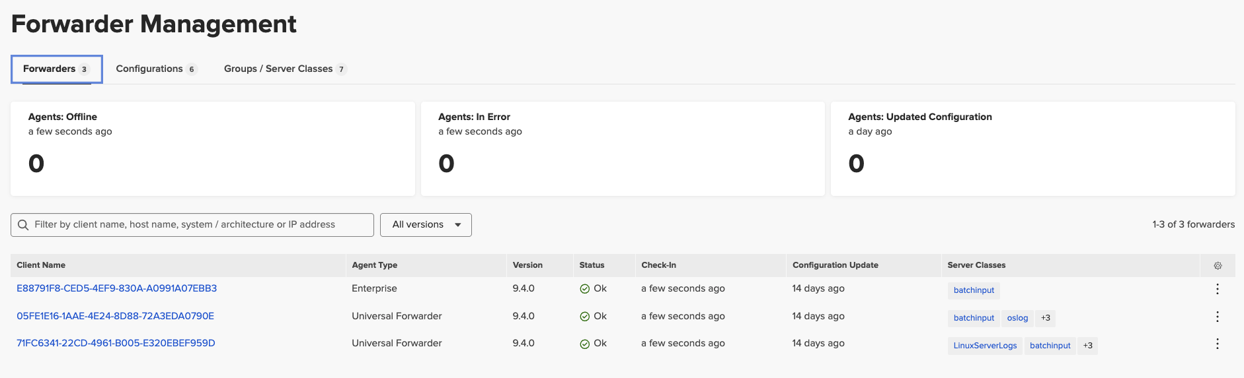The height and width of the screenshot is (378, 1244).
Task: Open forwarder 71FC6341-22CD-4961-B005-E320EBEF959D
Action: pos(116,343)
